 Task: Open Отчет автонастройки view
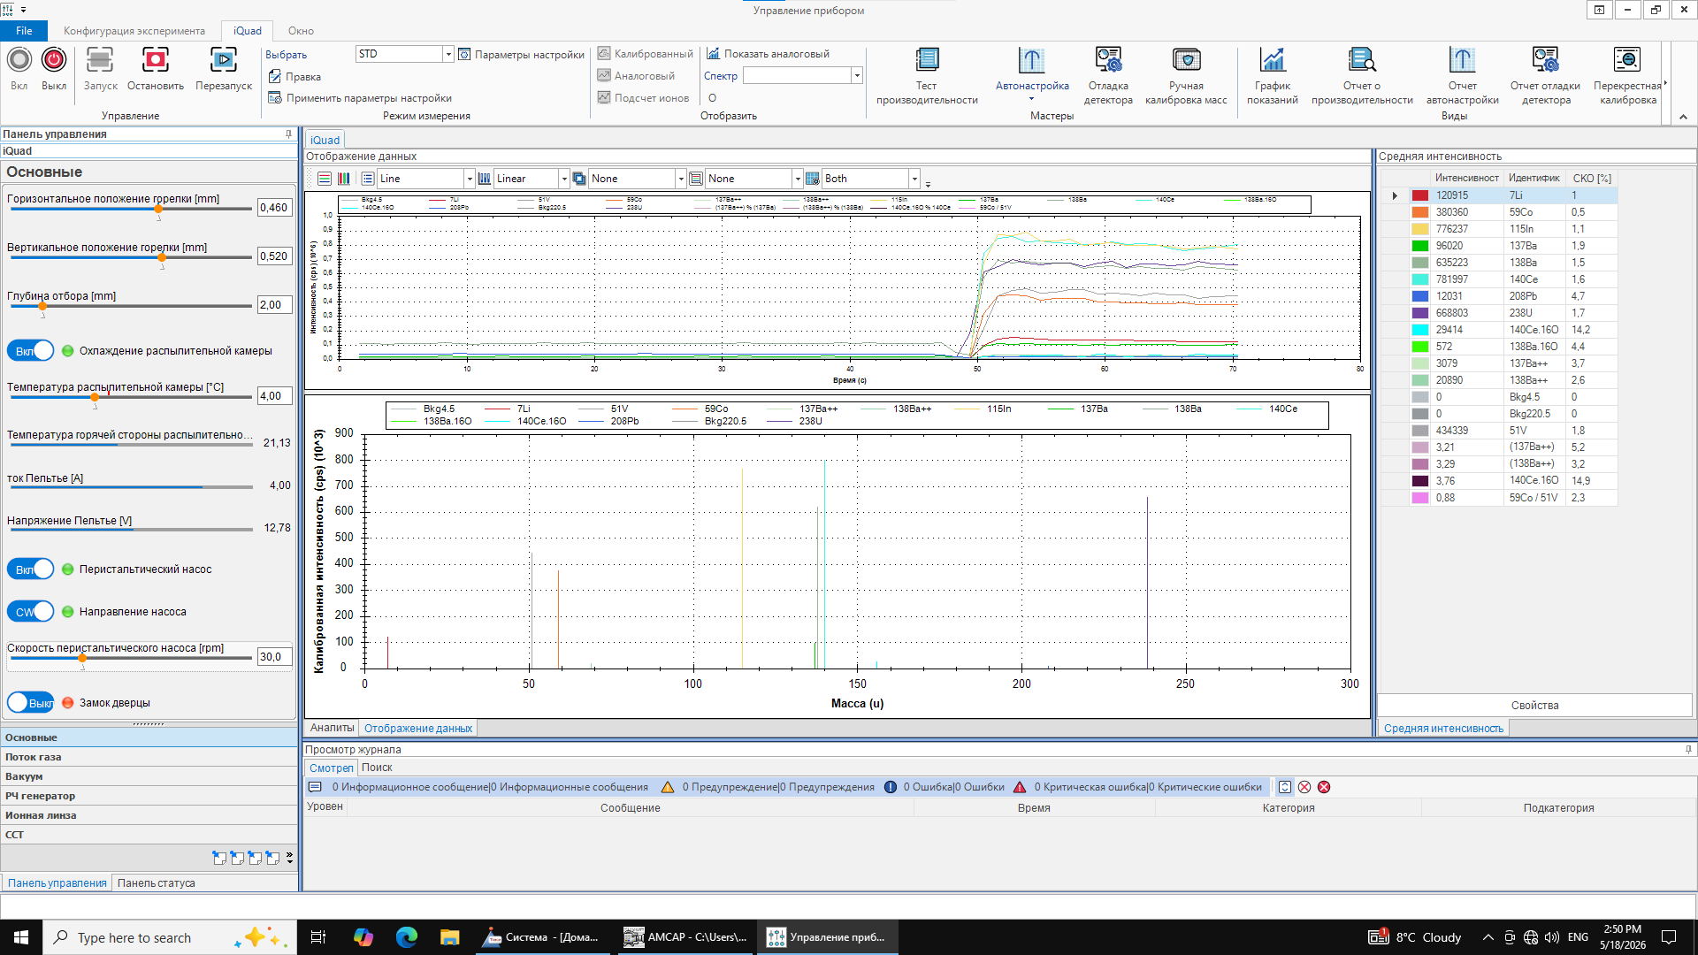[x=1462, y=75]
